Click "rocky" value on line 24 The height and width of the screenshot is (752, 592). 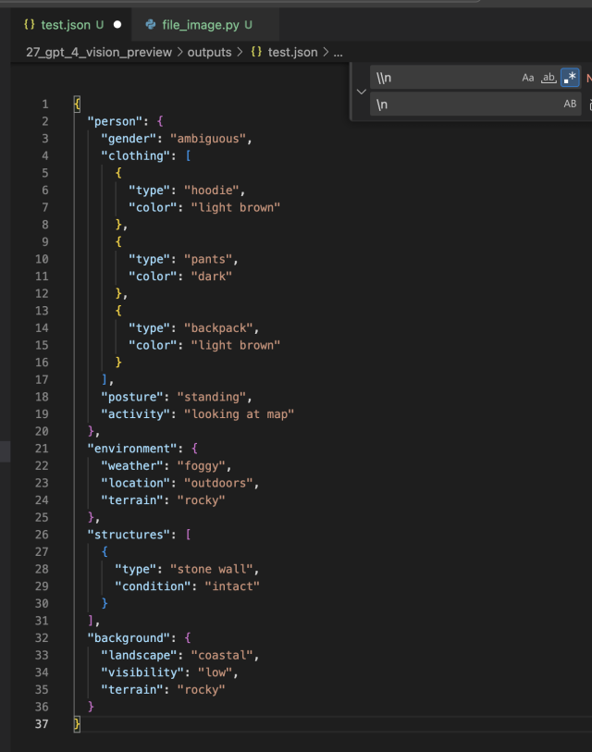[202, 500]
